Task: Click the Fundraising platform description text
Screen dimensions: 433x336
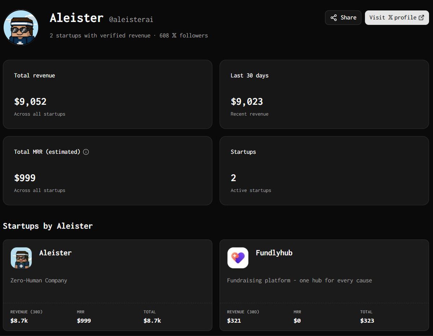Action: point(299,280)
